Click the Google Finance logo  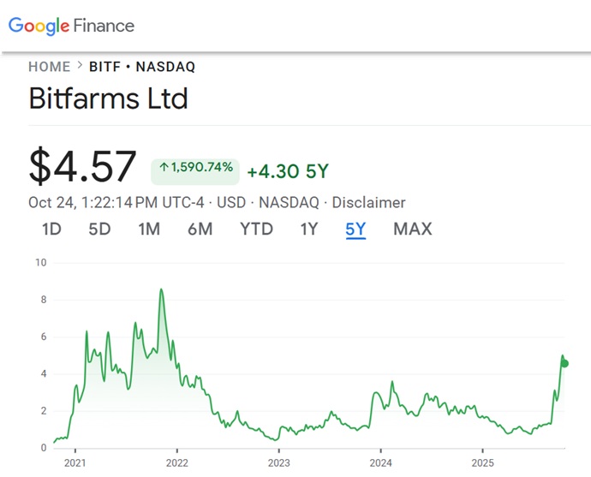[71, 26]
